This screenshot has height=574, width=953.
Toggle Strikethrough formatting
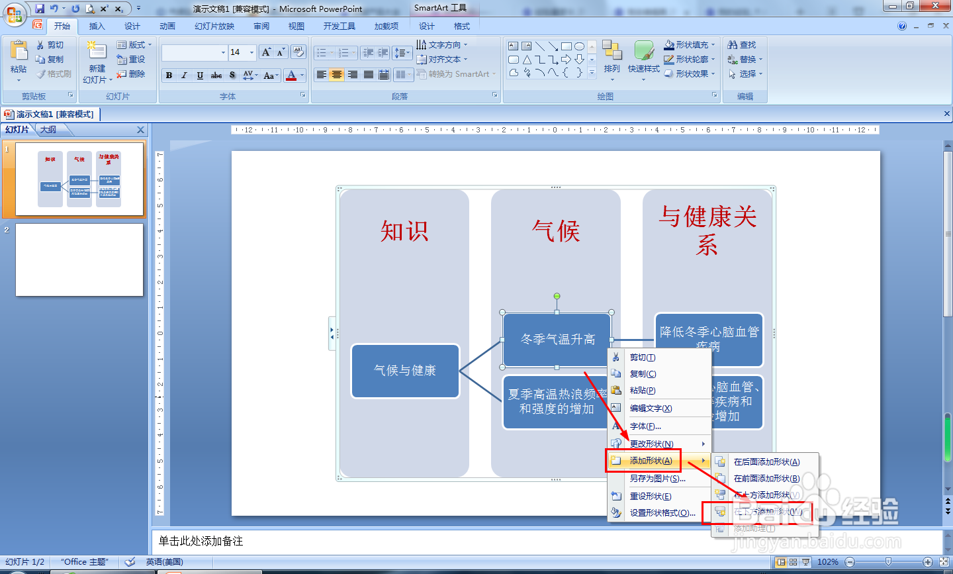216,75
